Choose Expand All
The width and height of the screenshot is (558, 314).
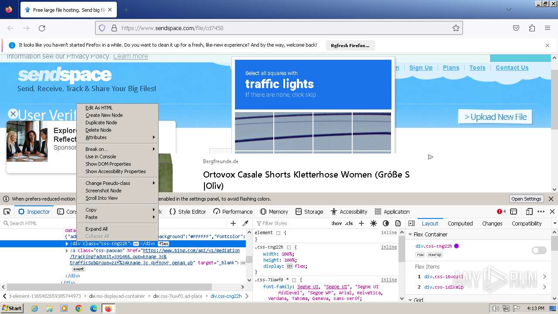click(x=96, y=229)
